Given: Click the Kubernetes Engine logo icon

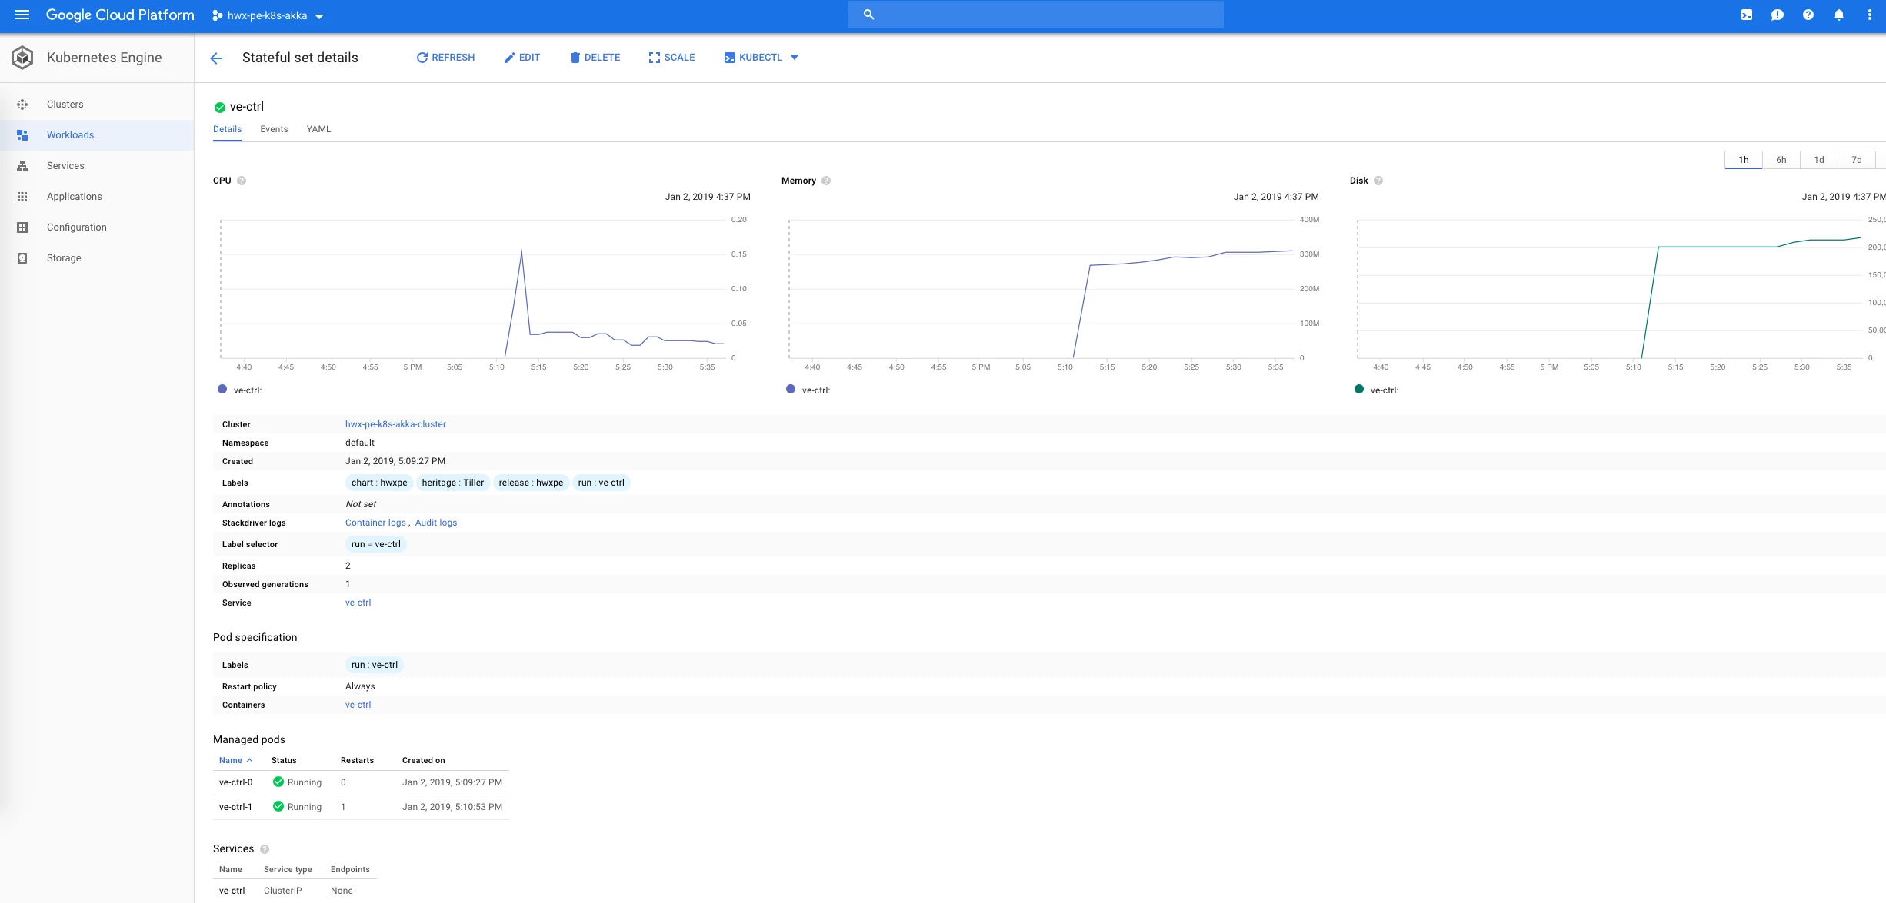Looking at the screenshot, I should (22, 57).
